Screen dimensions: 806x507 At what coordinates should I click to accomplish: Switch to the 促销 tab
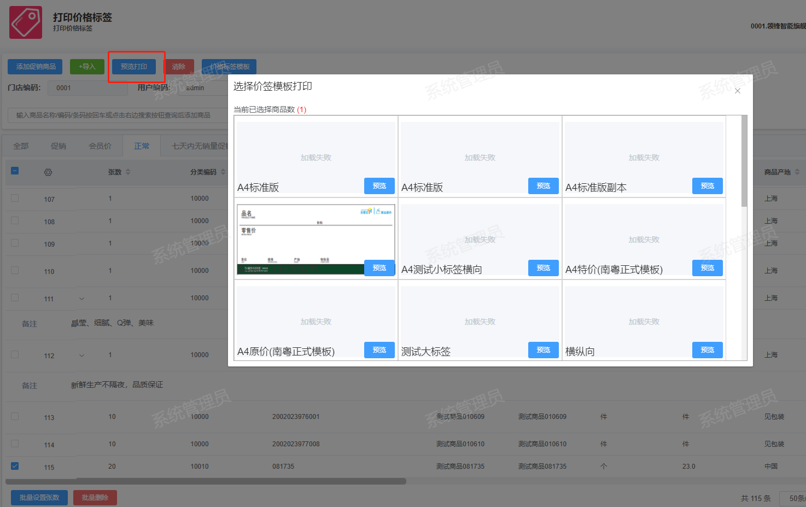pos(59,146)
